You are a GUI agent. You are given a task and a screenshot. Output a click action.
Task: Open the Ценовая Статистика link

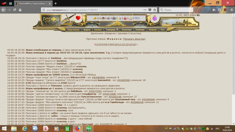pyautogui.click(x=129, y=33)
